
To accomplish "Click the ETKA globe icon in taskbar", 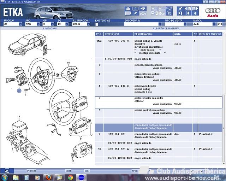I will (x=81, y=177).
